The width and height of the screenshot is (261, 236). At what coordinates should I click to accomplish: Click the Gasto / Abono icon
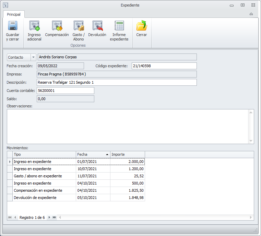point(79,26)
